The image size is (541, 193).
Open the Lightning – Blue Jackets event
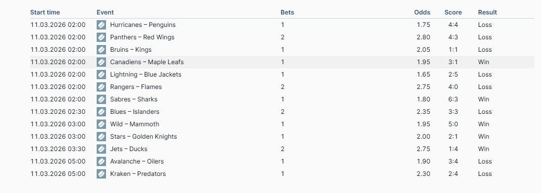tap(146, 75)
